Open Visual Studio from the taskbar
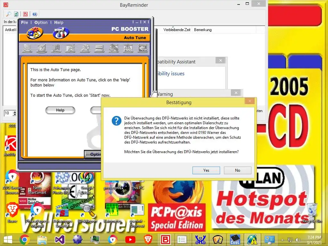This screenshot has height=246, width=328. 60,240
